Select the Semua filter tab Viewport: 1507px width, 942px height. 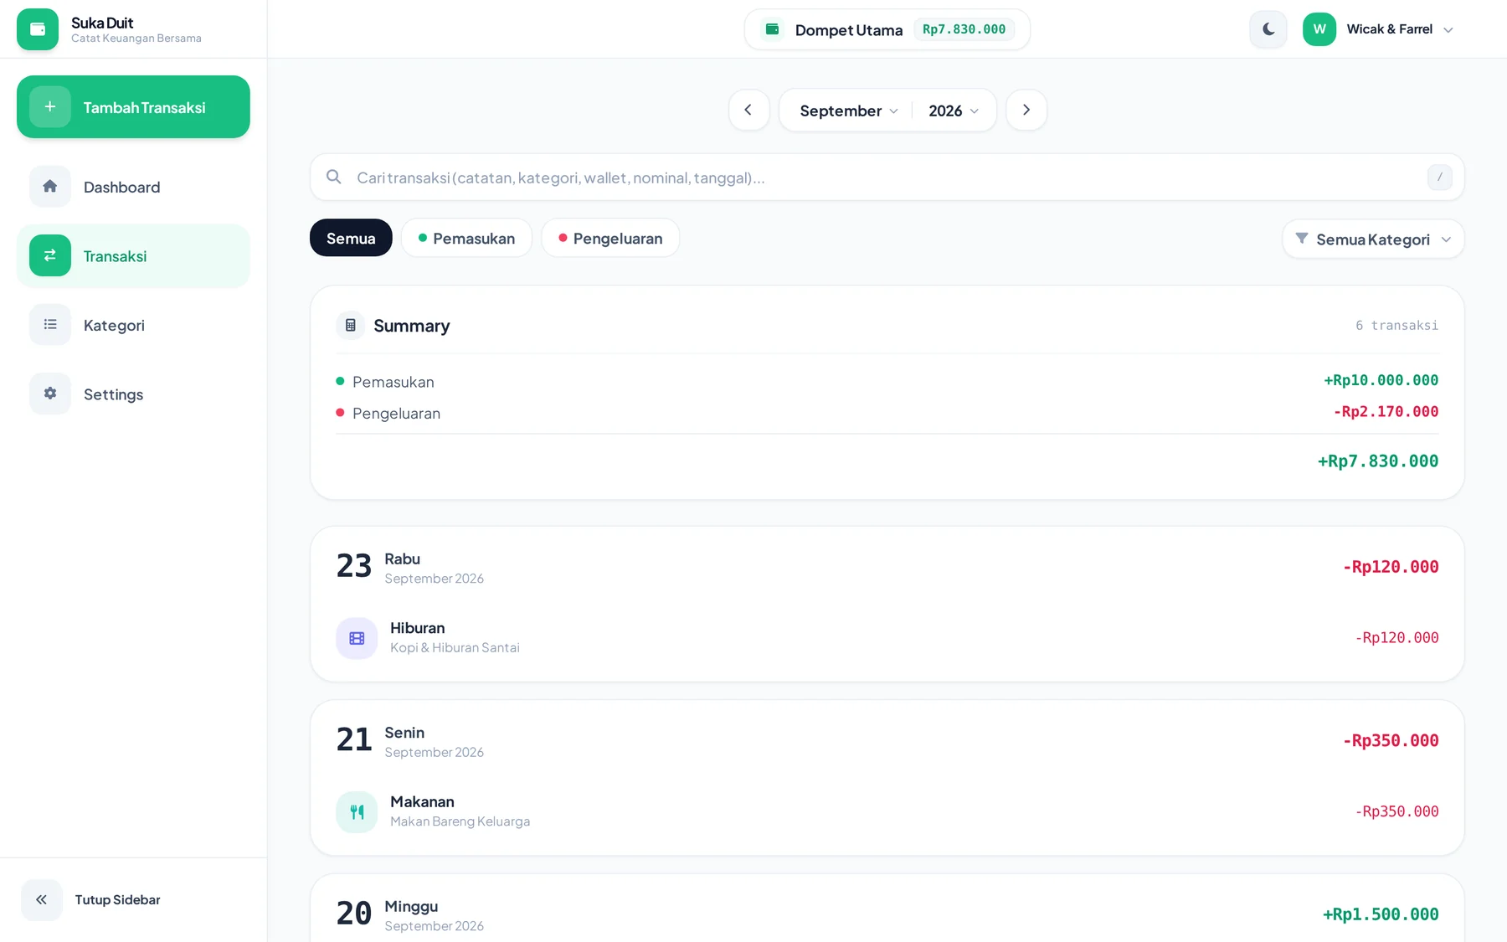point(351,238)
